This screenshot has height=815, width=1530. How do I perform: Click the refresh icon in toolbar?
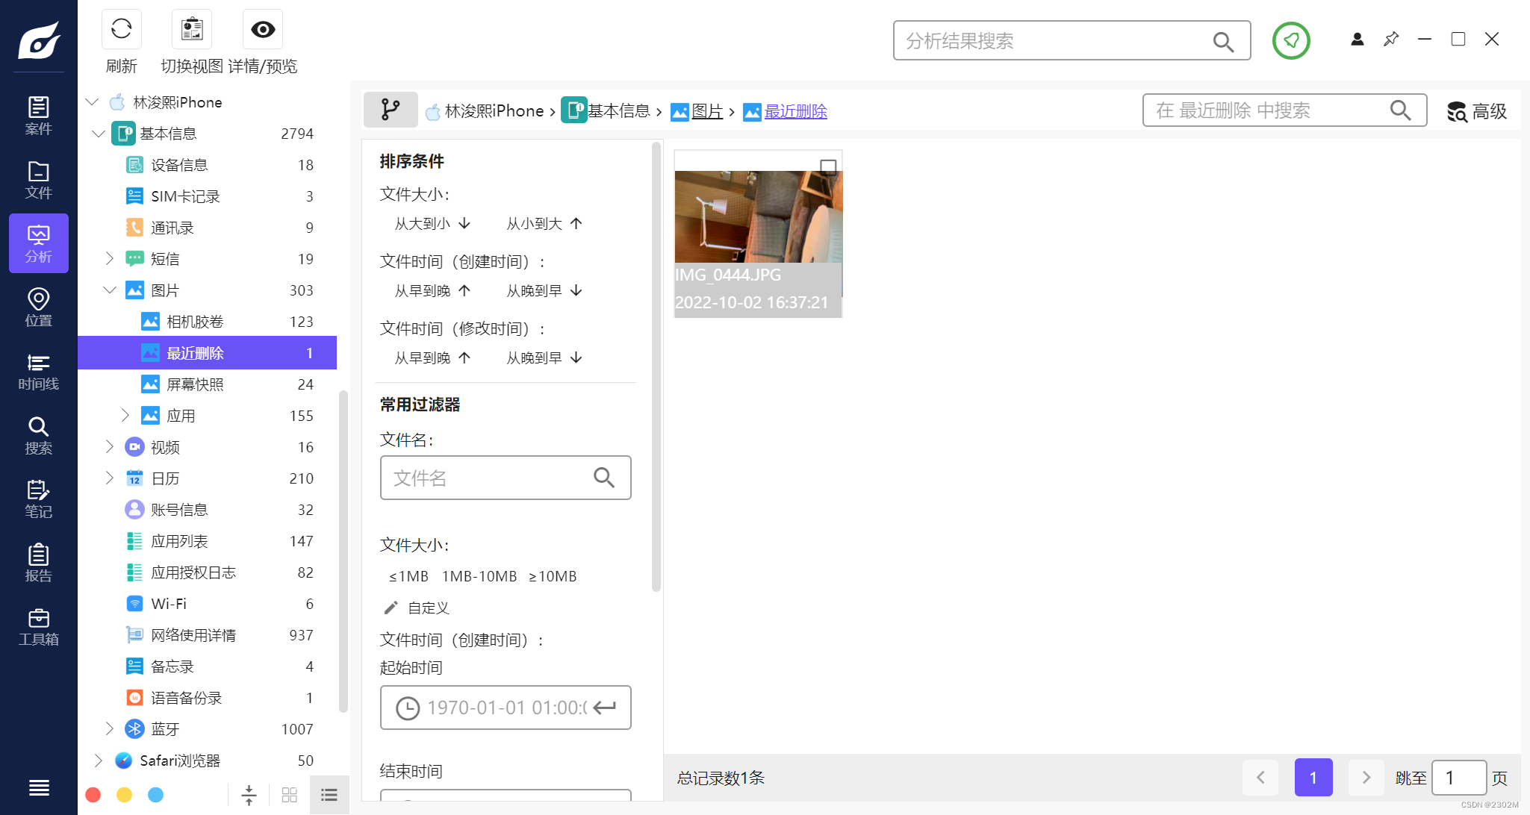click(121, 30)
